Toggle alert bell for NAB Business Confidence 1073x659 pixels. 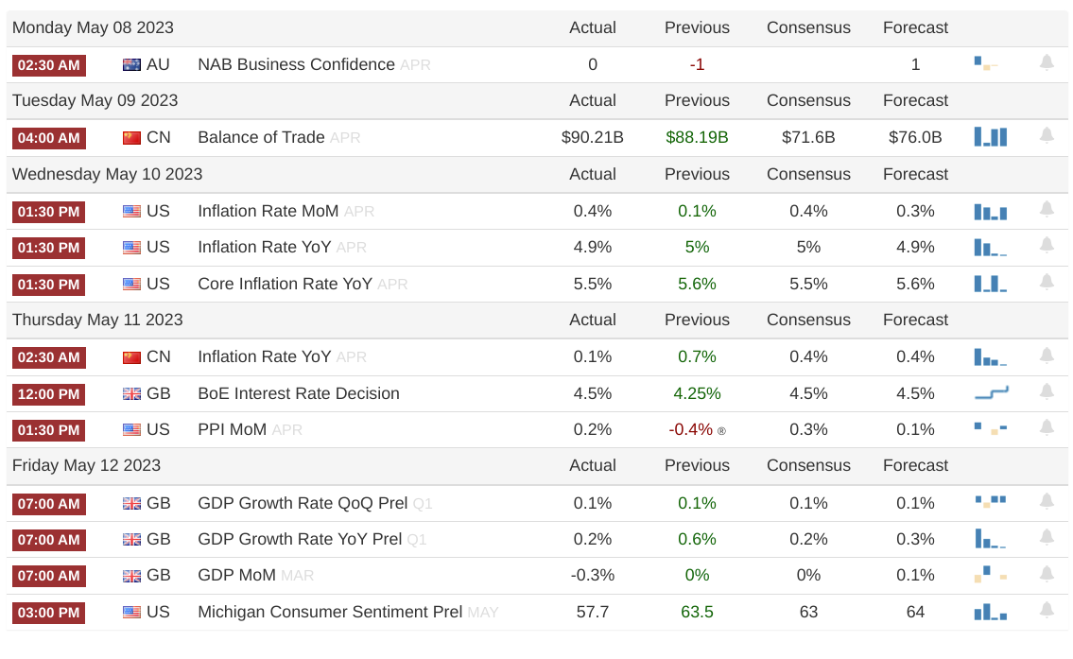tap(1047, 63)
